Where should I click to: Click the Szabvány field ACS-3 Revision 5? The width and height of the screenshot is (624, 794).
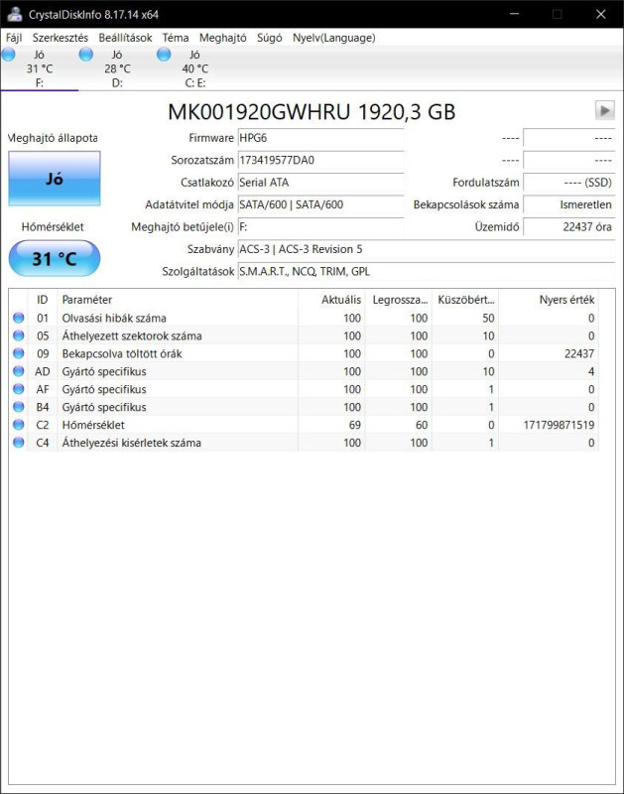pyautogui.click(x=427, y=249)
